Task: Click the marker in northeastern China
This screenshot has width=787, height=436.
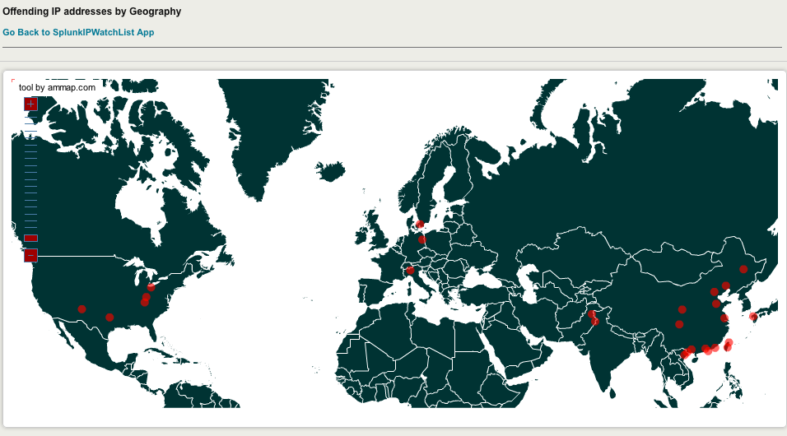Action: pyautogui.click(x=743, y=269)
